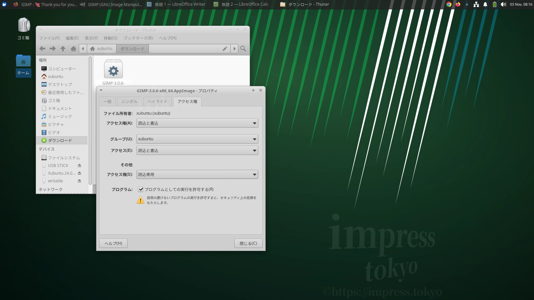Click the ヘルプ(H) button in properties dialog
Image resolution: width=534 pixels, height=300 pixels.
point(113,243)
